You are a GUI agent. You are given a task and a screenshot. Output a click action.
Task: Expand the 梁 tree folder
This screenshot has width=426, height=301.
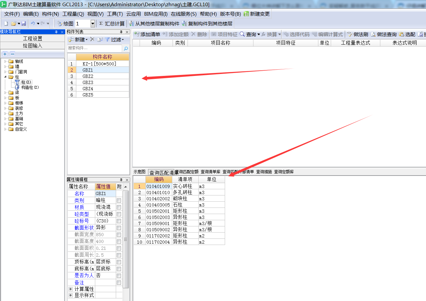click(x=5, y=93)
